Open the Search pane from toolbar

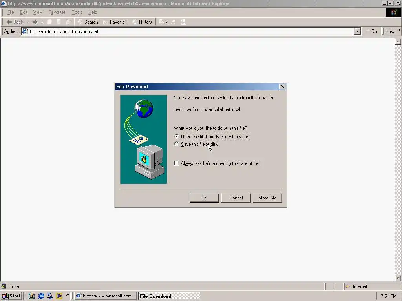click(88, 22)
